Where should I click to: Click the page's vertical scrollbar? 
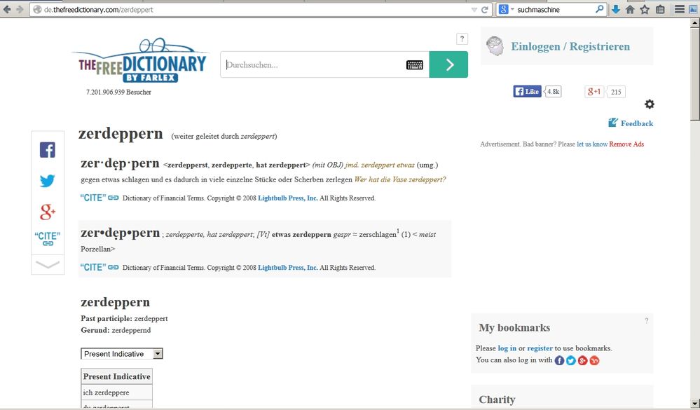point(694,210)
